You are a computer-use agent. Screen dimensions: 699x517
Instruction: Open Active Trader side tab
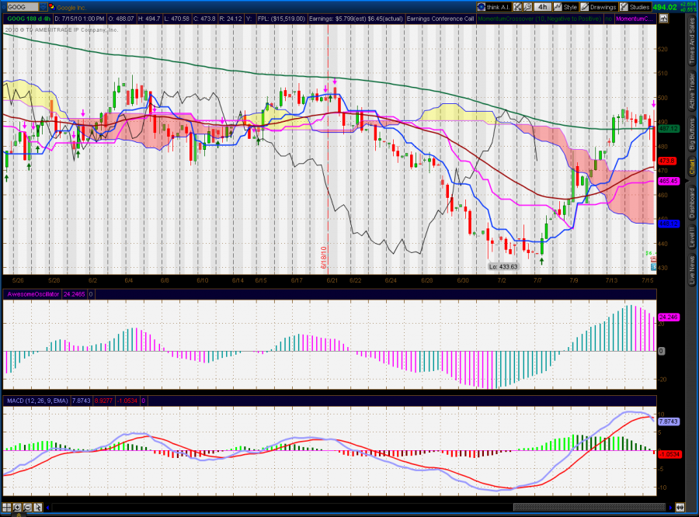tap(692, 92)
